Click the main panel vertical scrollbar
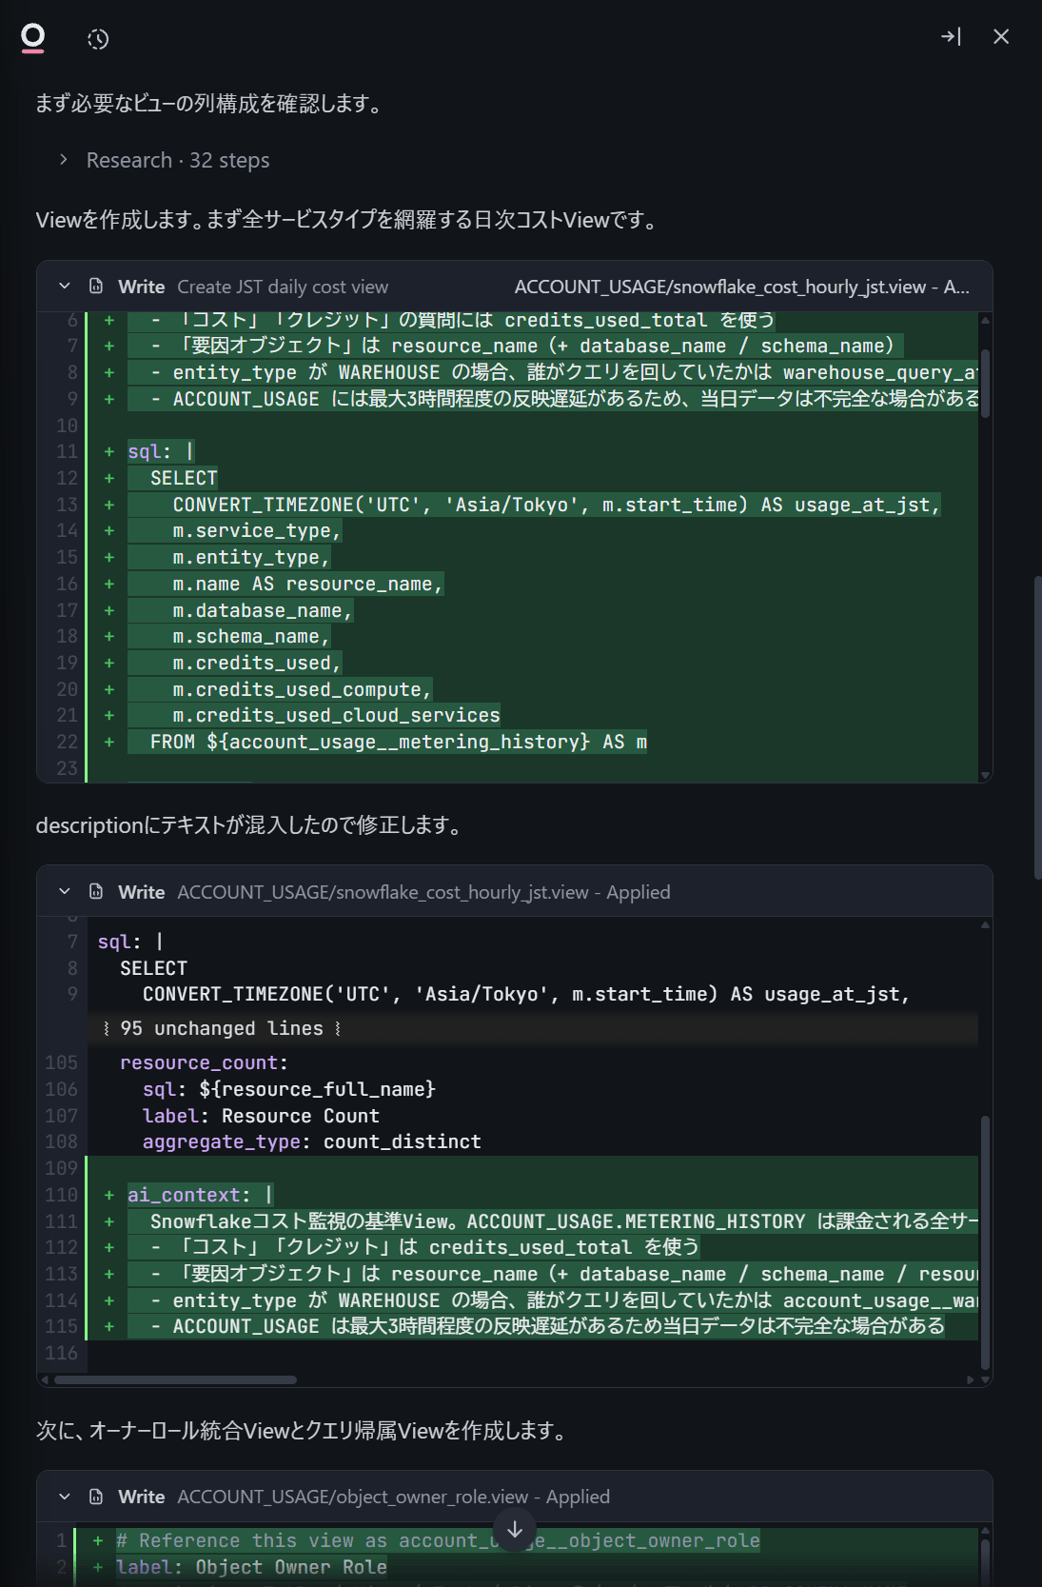Viewport: 1042px width, 1587px height. [1037, 726]
